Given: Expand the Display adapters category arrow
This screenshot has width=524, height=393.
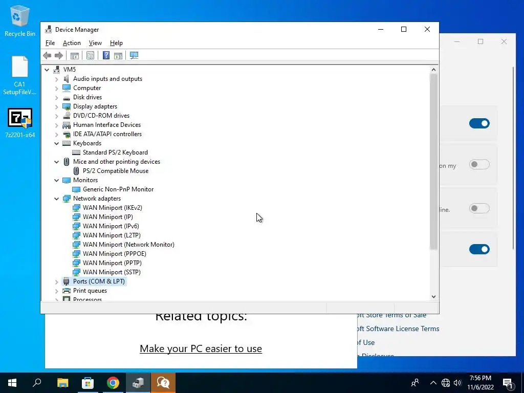Looking at the screenshot, I should click(56, 106).
